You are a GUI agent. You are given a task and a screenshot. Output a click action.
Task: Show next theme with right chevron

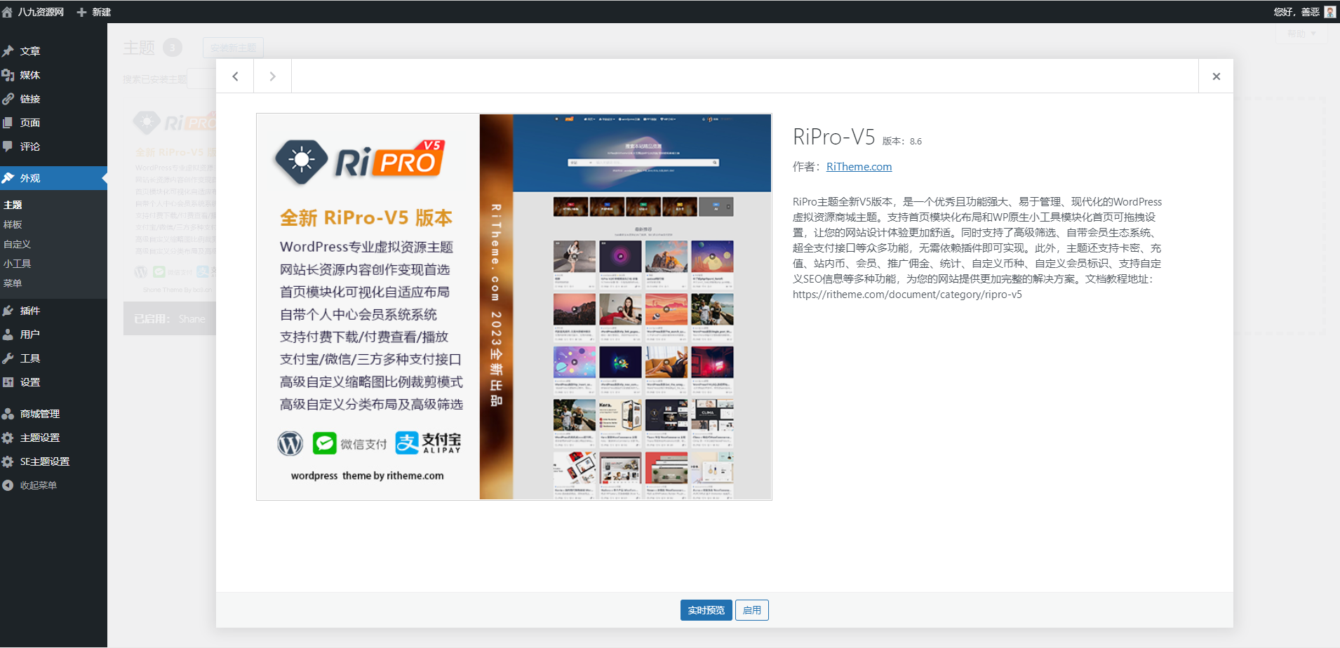pyautogui.click(x=273, y=76)
